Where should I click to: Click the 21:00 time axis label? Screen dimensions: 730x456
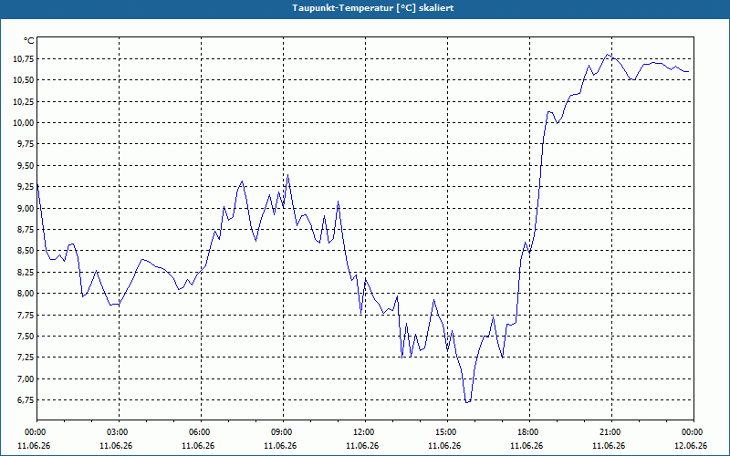(x=611, y=432)
